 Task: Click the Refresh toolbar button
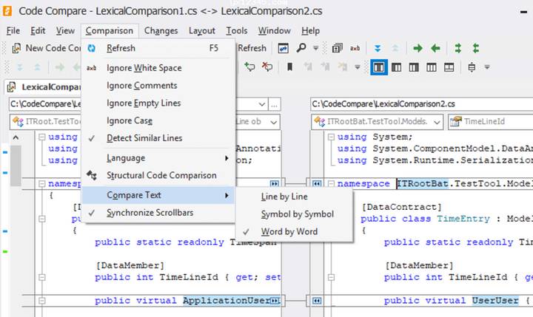(x=252, y=48)
